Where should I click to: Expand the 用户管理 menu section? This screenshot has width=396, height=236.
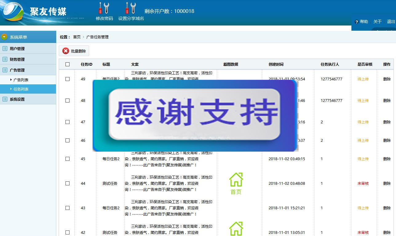coord(28,48)
